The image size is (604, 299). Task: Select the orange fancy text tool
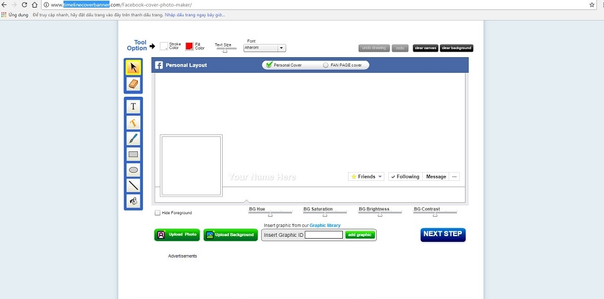coord(133,122)
